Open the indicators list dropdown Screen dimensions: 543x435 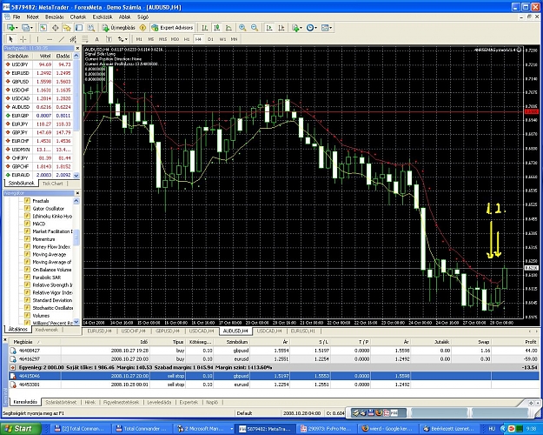click(x=297, y=28)
